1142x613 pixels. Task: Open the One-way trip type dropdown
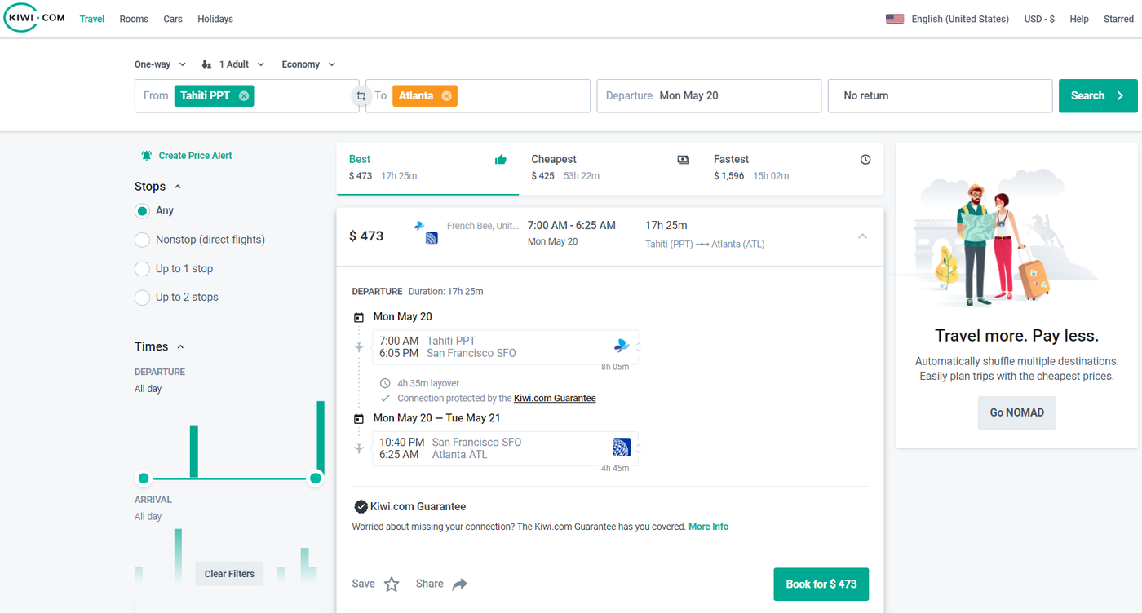click(160, 64)
